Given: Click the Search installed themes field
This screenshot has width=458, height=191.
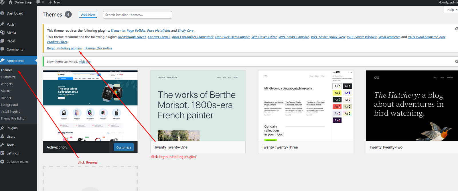Looking at the screenshot, I should [137, 15].
